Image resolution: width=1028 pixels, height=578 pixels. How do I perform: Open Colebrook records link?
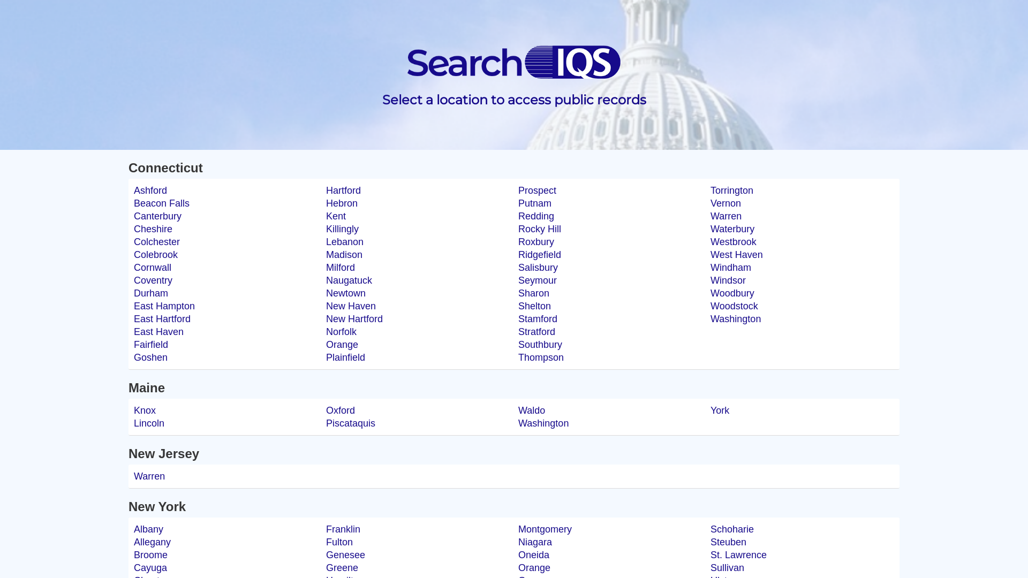pyautogui.click(x=156, y=255)
